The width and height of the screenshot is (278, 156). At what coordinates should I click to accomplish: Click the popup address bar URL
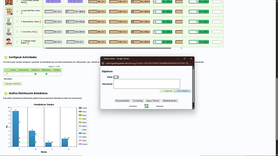tap(148, 63)
